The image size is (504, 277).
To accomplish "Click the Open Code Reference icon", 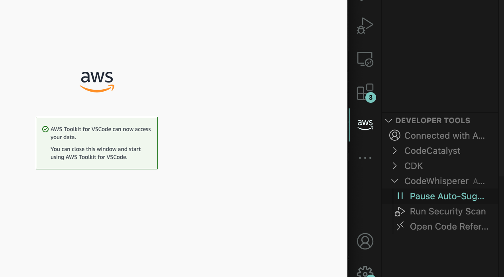I will tap(400, 226).
